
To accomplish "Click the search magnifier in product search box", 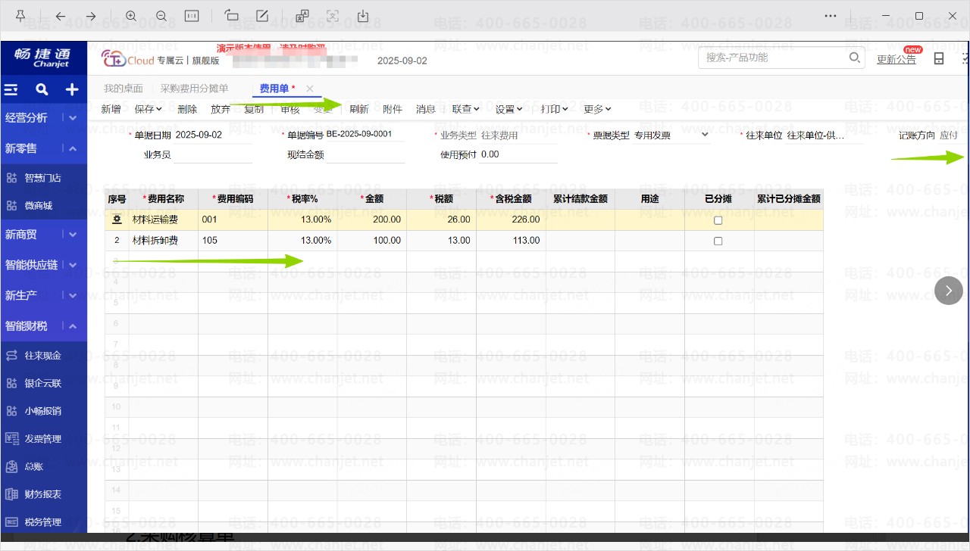I will 854,58.
